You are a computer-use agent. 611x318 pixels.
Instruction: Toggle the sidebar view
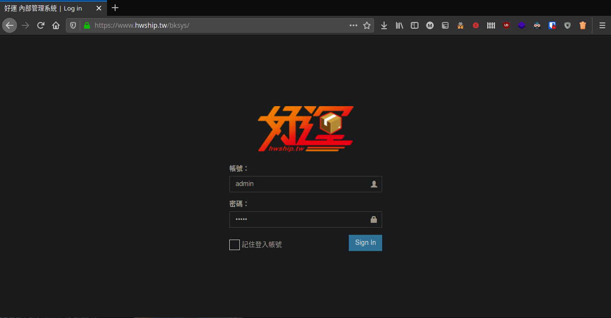[415, 25]
